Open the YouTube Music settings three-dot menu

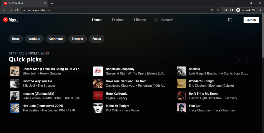point(238,20)
